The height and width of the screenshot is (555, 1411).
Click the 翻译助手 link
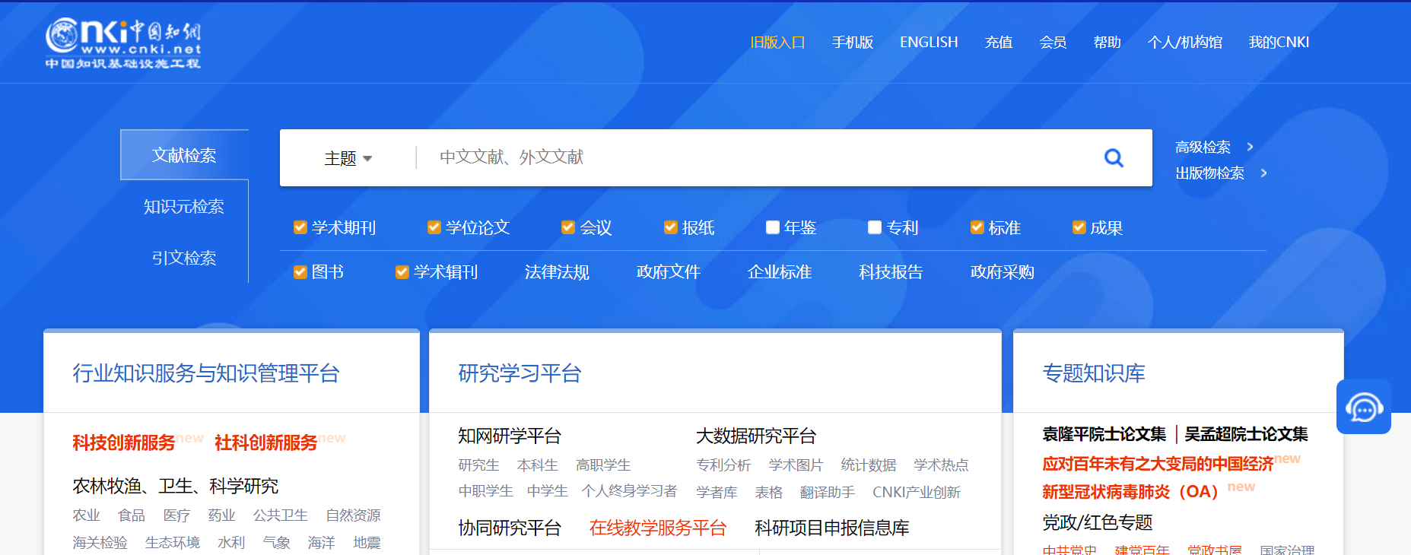[x=828, y=493]
